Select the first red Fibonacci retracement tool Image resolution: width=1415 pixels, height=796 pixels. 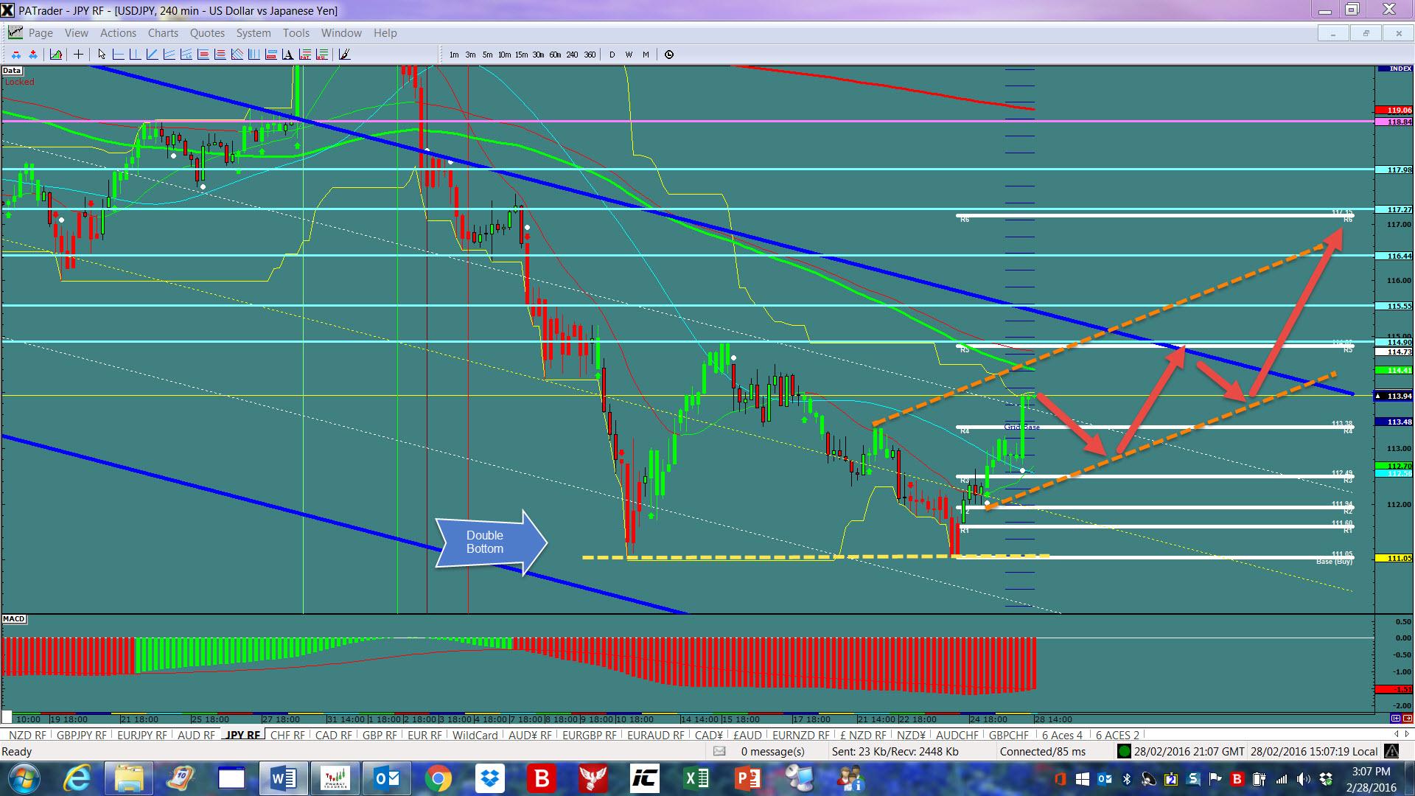[x=203, y=55]
